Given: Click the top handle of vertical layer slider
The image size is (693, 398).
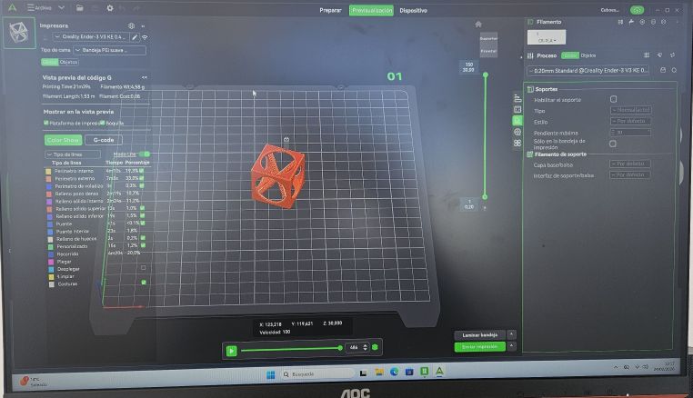Looking at the screenshot, I should coord(486,75).
